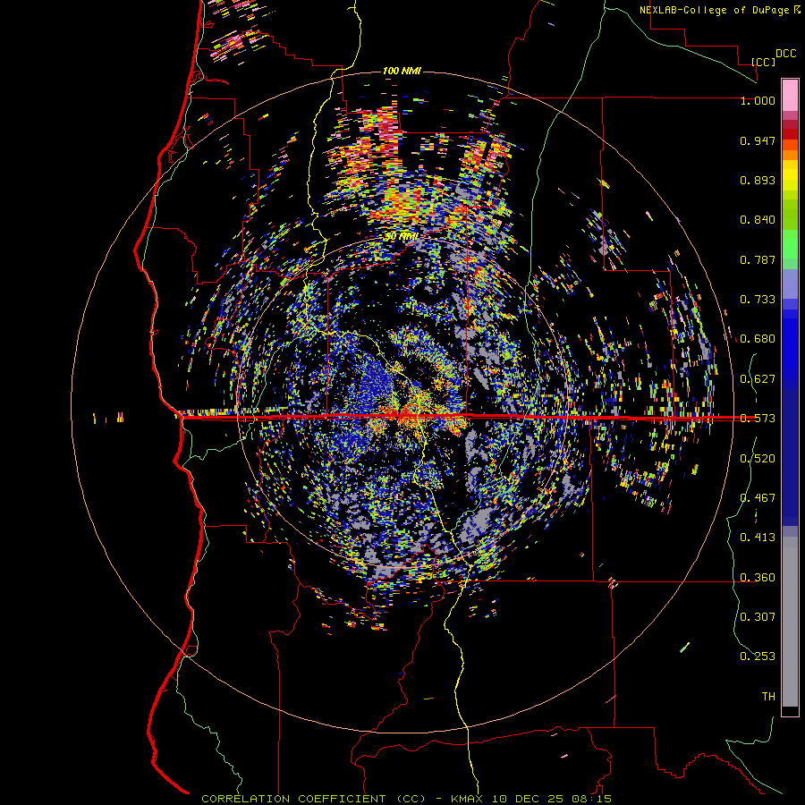Viewport: 805px width, 805px height.
Task: Click the 0.573 scale value
Action: [758, 419]
